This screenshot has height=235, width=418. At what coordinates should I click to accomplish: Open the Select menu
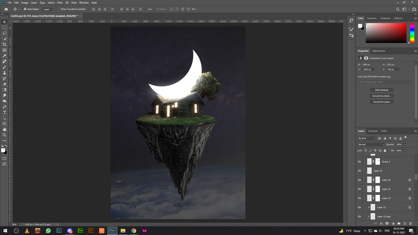(51, 3)
